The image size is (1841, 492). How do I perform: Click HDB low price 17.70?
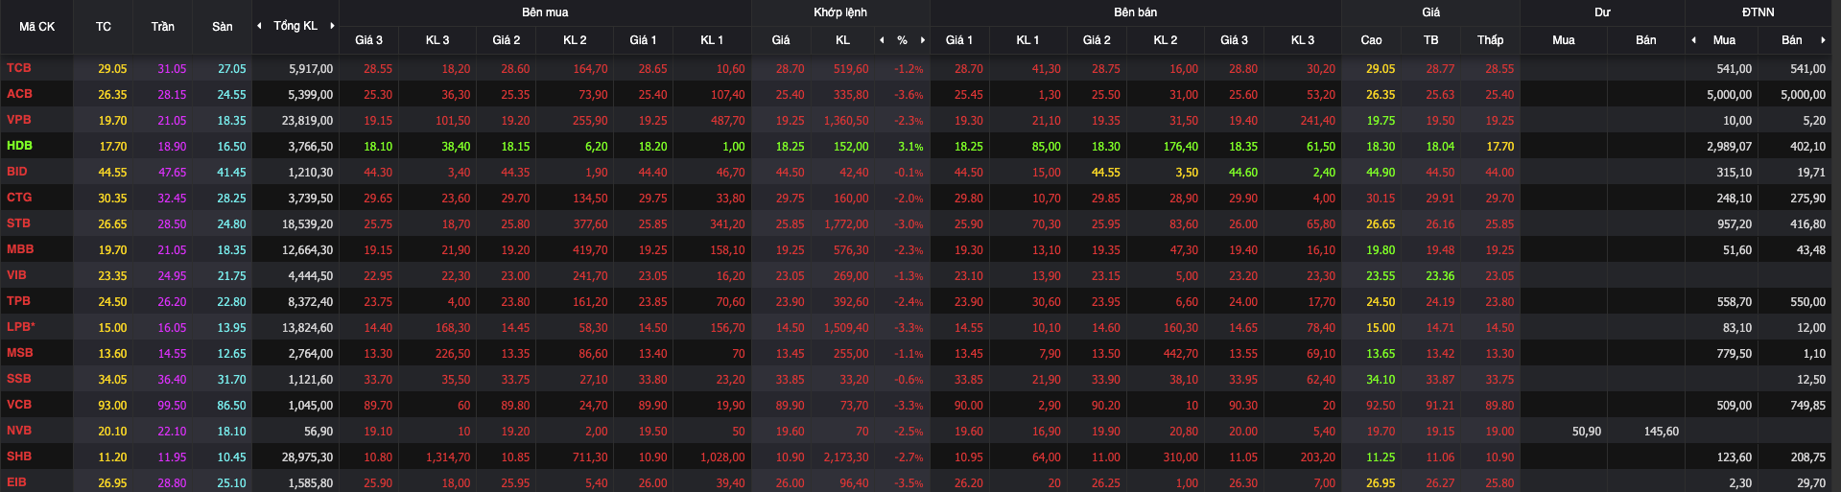[1500, 147]
